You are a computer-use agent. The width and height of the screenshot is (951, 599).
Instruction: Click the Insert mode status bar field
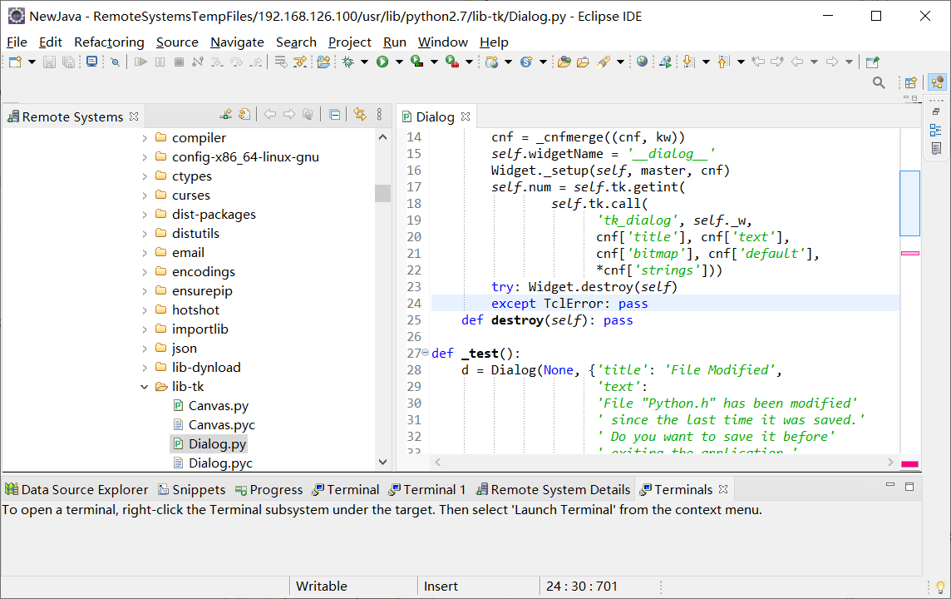[441, 587]
